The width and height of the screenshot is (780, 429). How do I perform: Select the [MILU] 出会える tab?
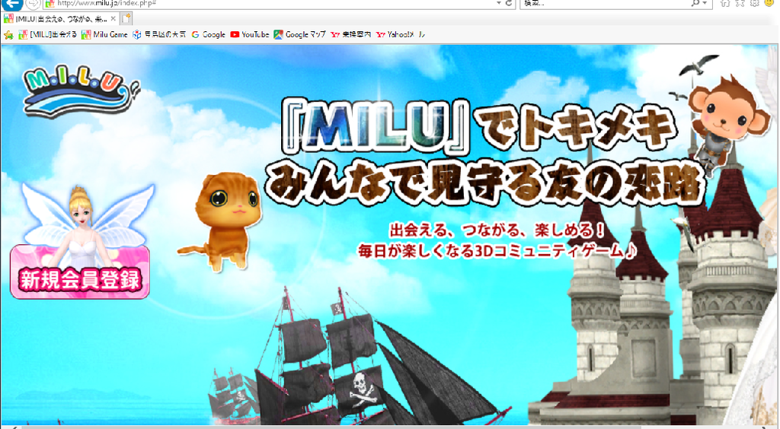pos(59,19)
